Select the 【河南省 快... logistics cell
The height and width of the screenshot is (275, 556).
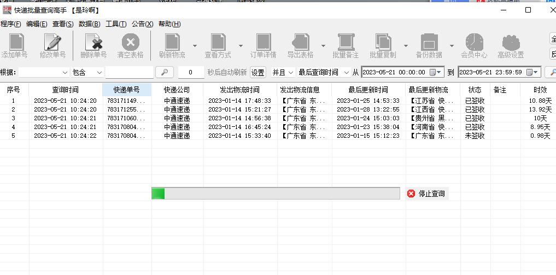[x=432, y=127]
